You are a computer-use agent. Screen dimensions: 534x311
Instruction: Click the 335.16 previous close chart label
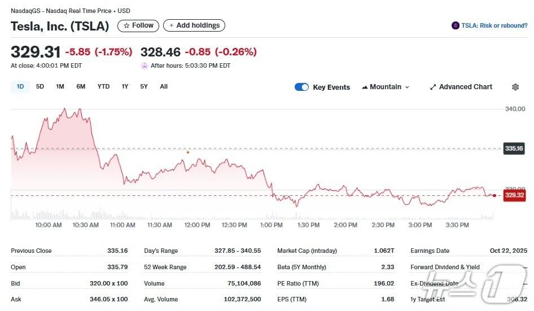(514, 148)
